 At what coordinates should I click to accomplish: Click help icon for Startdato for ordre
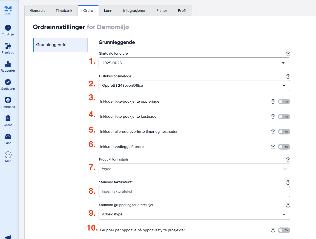pos(288,54)
